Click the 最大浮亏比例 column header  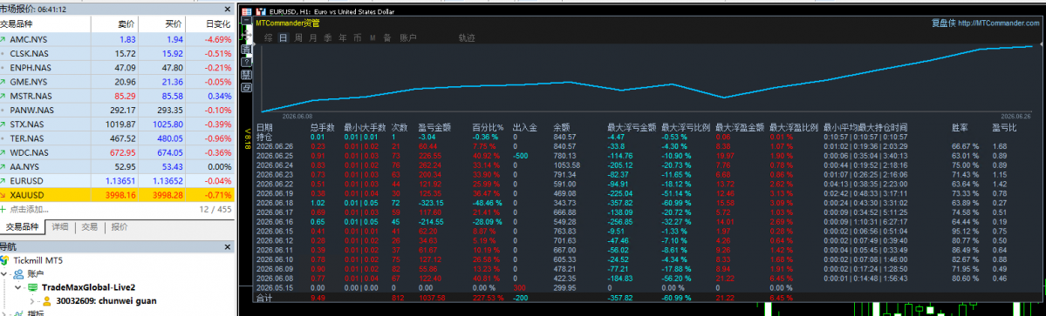point(685,128)
